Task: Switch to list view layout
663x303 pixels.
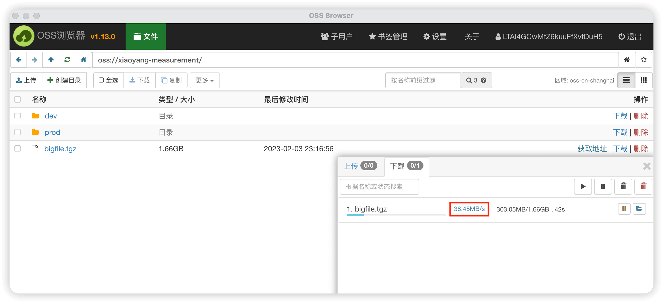Action: tap(626, 80)
